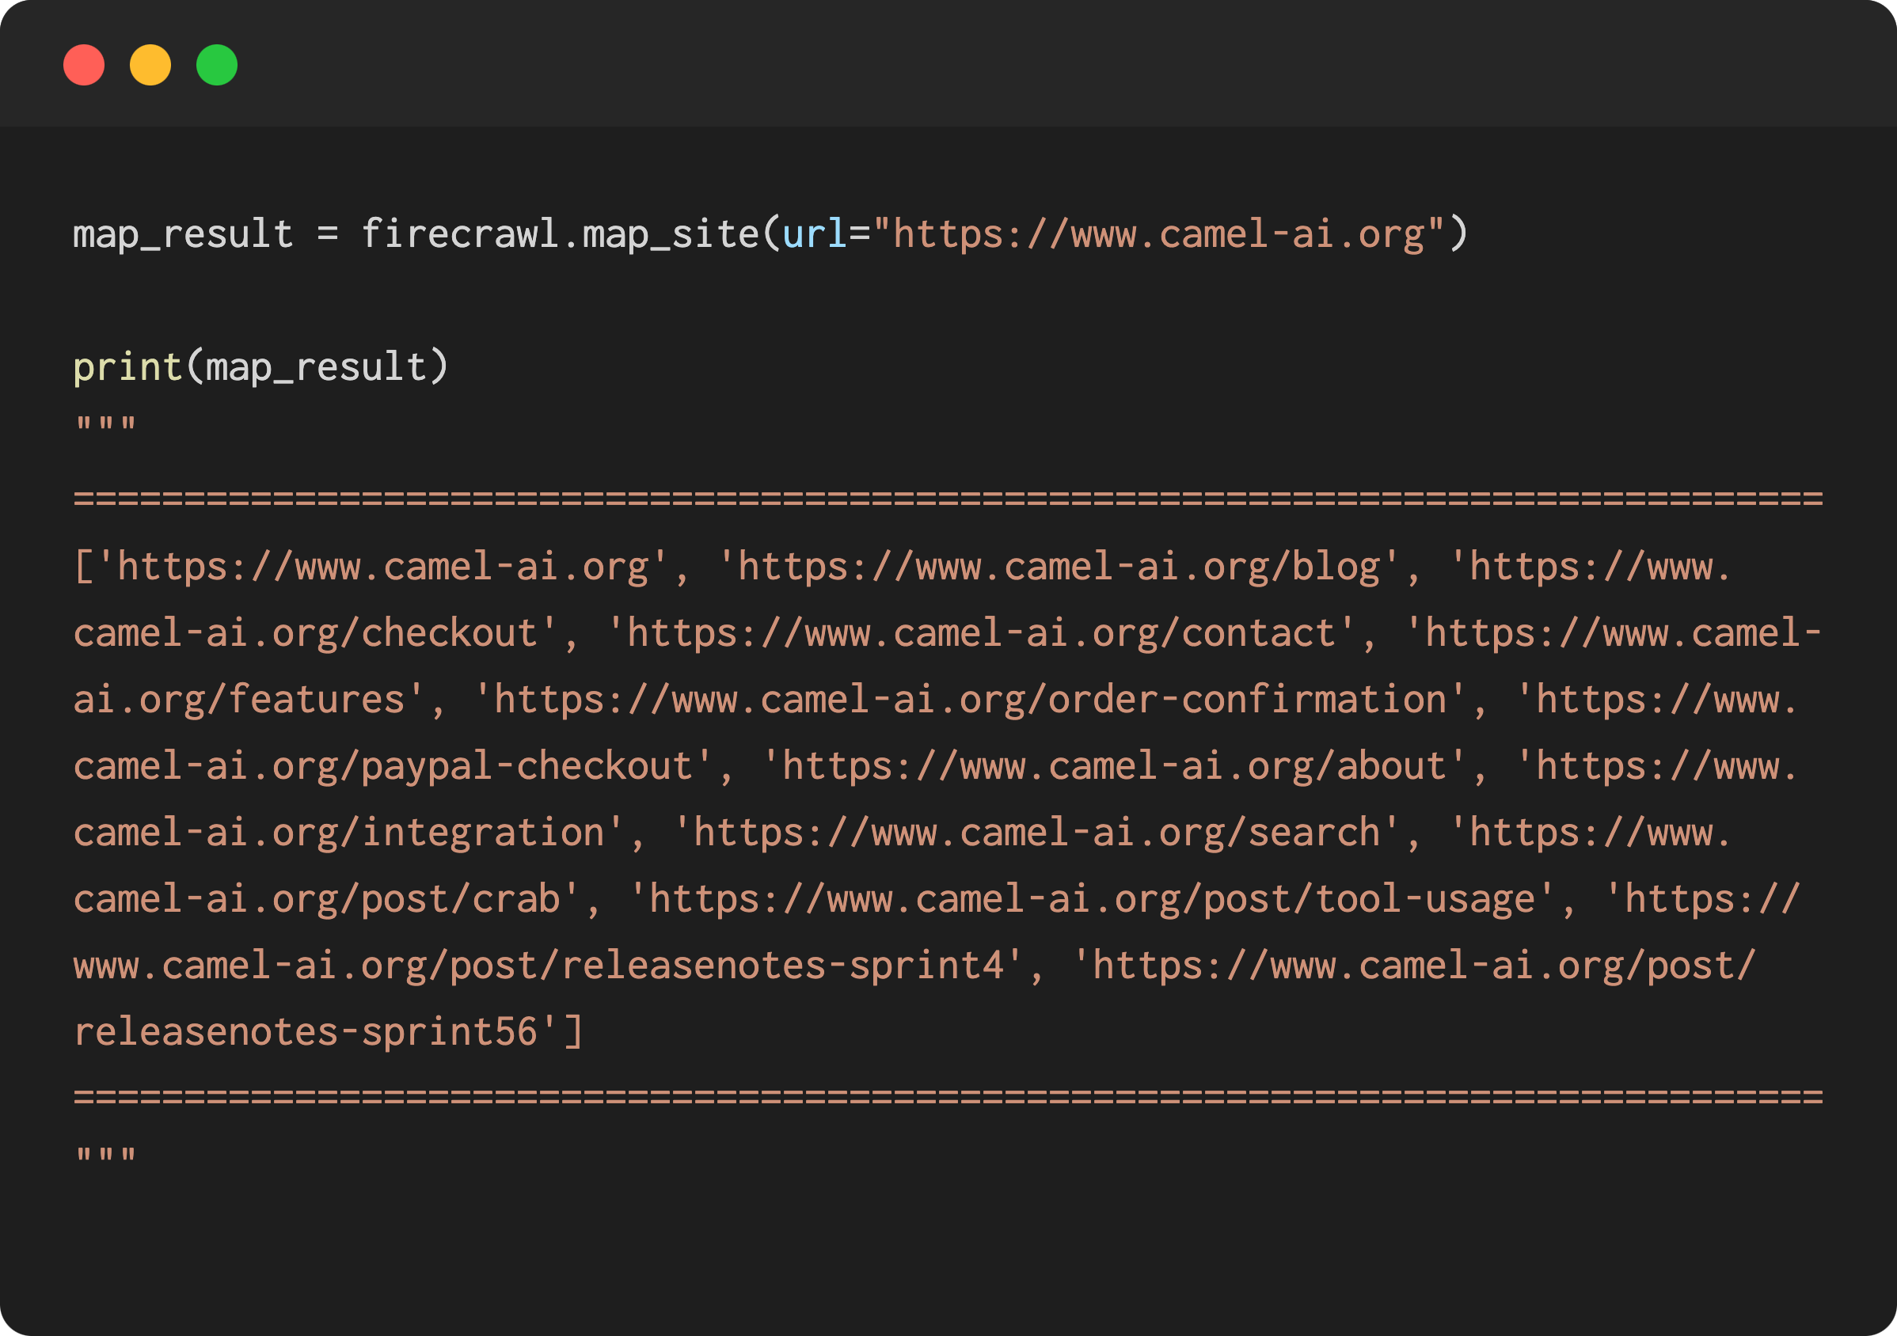The image size is (1897, 1336).
Task: Click the 'https://www.camel-ai.org/post/tool-usage' URL
Action: (1092, 899)
